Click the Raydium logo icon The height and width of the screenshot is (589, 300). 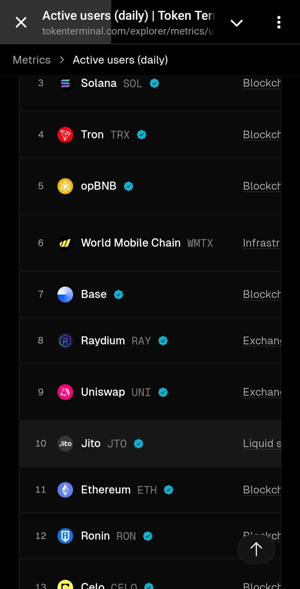pos(65,341)
